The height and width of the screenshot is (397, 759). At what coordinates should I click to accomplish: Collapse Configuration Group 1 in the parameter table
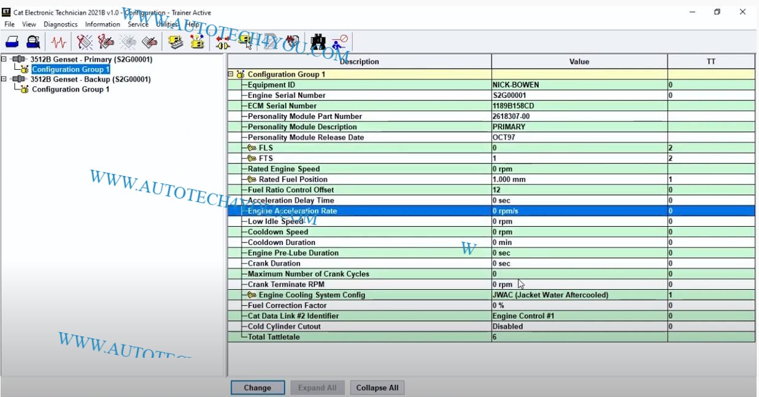[231, 74]
